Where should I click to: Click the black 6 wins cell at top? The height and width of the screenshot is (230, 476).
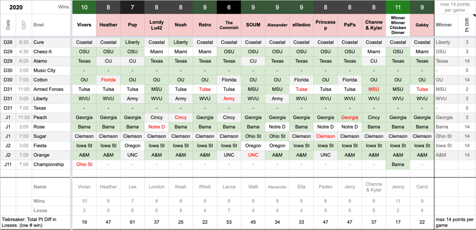(229, 7)
